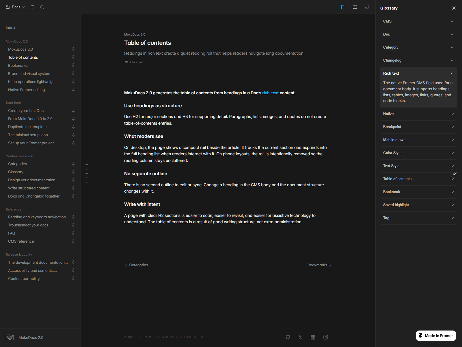Open the Docs dropdown in top bar
This screenshot has height=347, width=462.
pos(15,7)
